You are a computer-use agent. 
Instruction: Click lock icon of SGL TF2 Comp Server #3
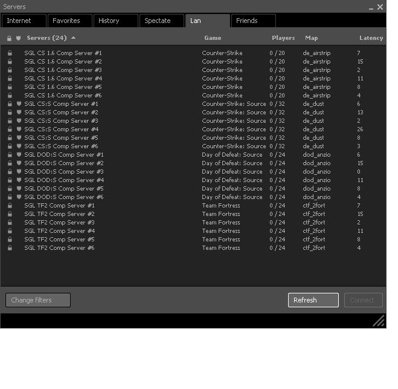tap(10, 223)
